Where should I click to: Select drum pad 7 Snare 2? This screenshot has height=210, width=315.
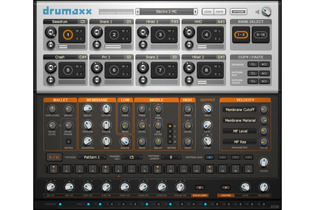[x=160, y=70]
